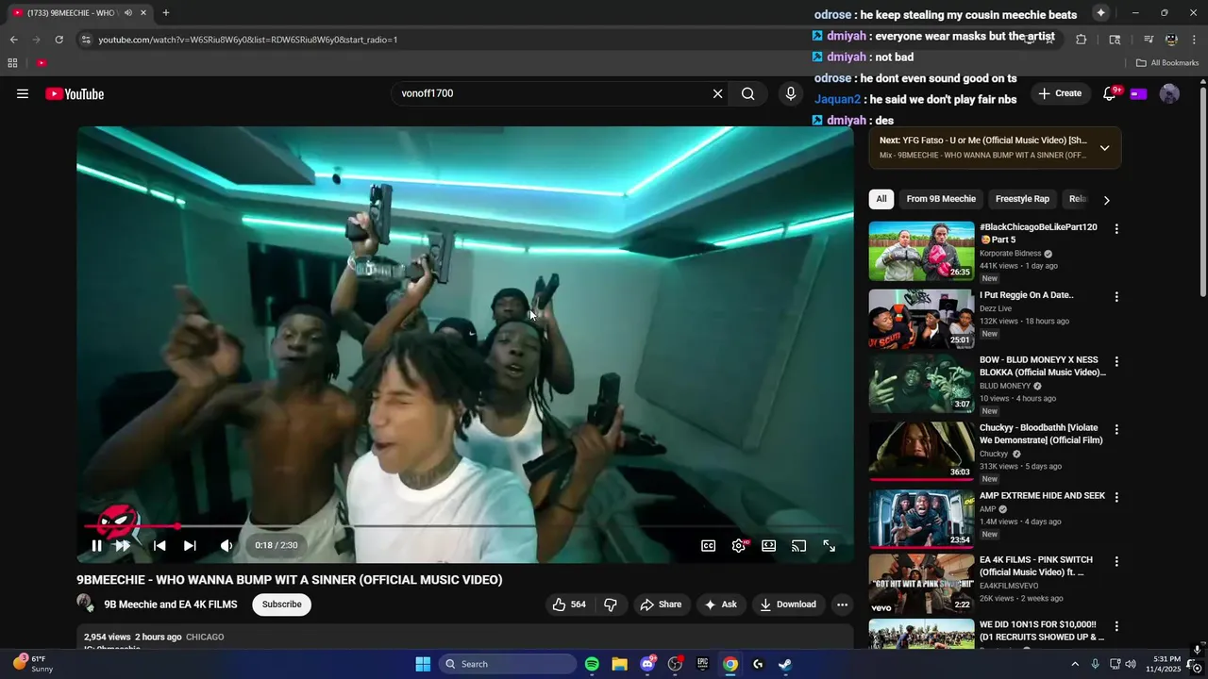Like the video with 564 likes
The width and height of the screenshot is (1208, 679).
(x=569, y=604)
